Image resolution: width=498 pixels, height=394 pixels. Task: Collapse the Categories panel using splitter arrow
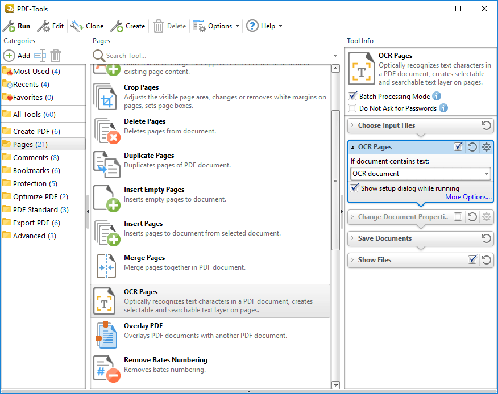(x=88, y=211)
